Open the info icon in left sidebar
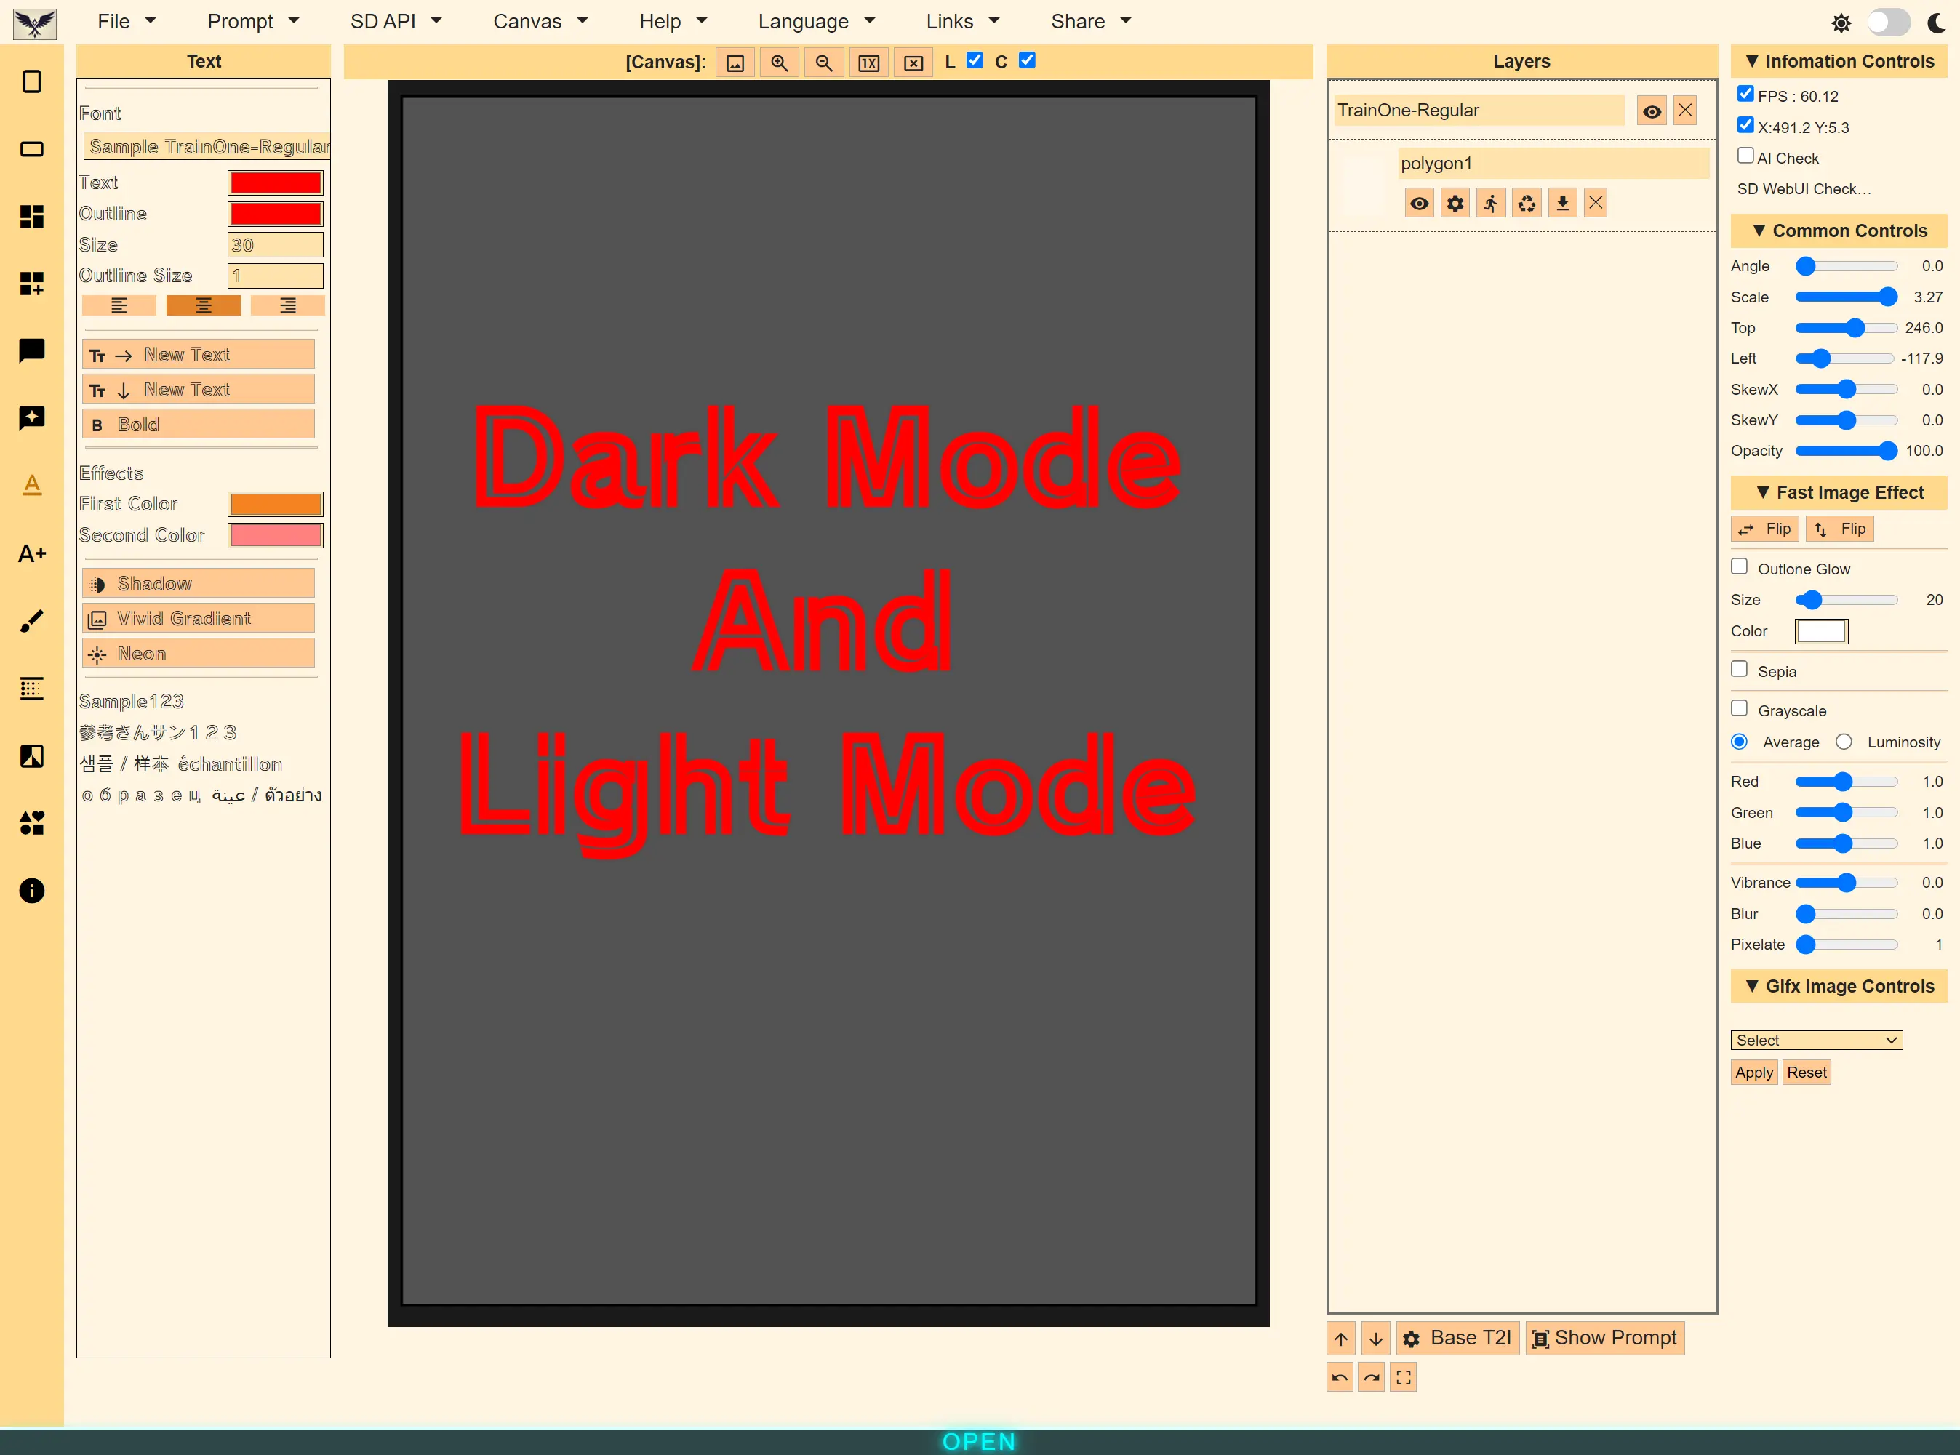This screenshot has width=1960, height=1455. (32, 891)
